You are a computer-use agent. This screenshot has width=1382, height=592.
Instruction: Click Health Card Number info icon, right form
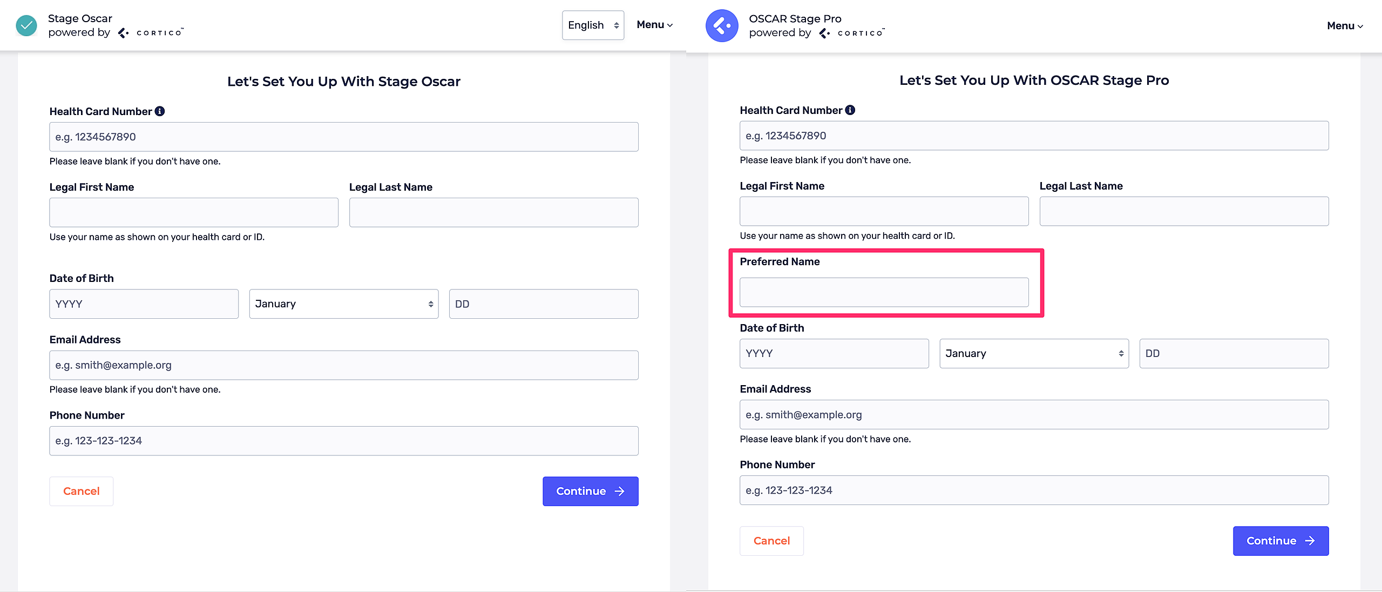pyautogui.click(x=850, y=110)
